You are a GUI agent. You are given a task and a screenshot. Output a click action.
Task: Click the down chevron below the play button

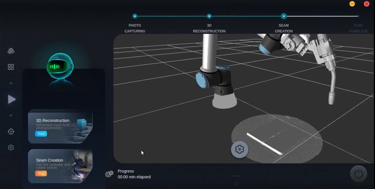click(11, 115)
